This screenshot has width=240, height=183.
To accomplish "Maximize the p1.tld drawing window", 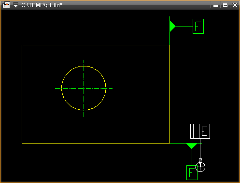I will 225,5.
